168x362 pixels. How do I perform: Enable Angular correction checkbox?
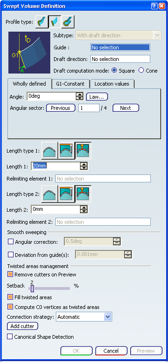click(11, 241)
